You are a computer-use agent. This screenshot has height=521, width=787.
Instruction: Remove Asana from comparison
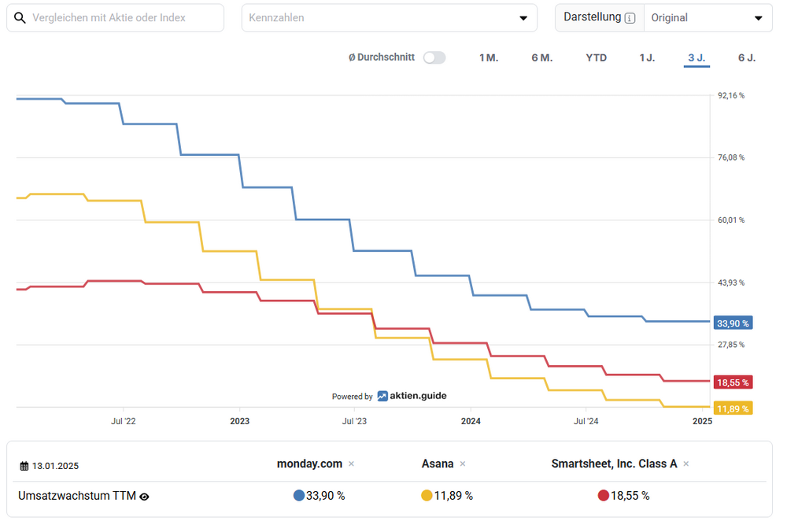pyautogui.click(x=463, y=464)
